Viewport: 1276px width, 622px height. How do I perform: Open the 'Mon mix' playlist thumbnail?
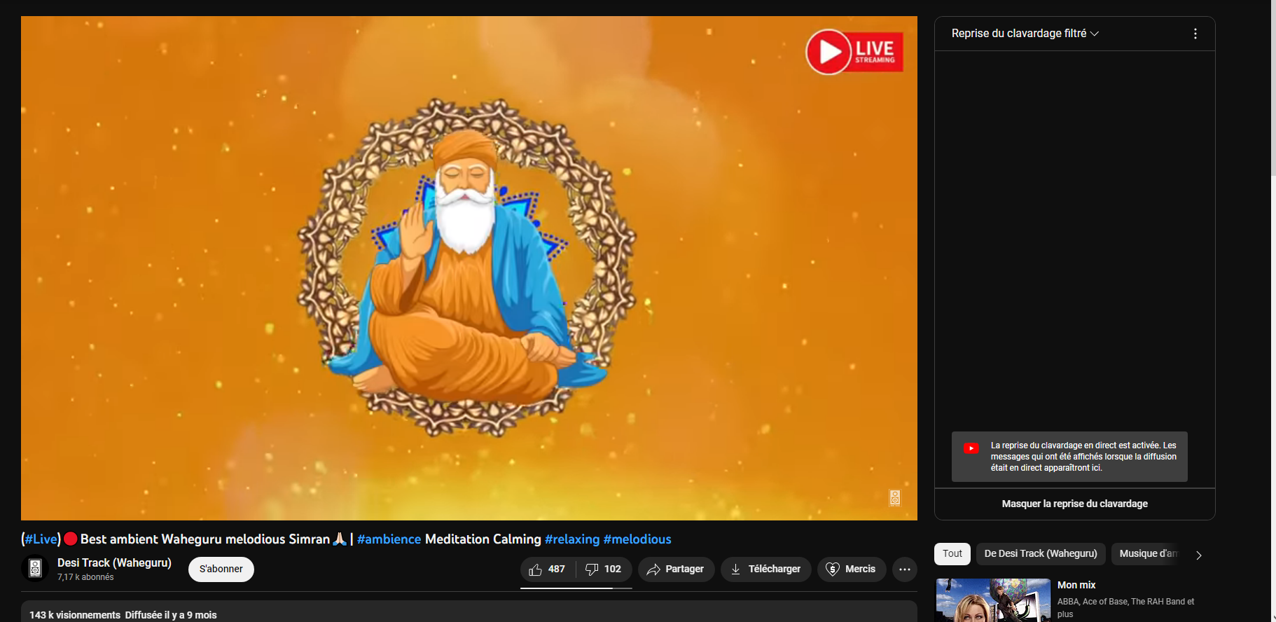coord(993,600)
